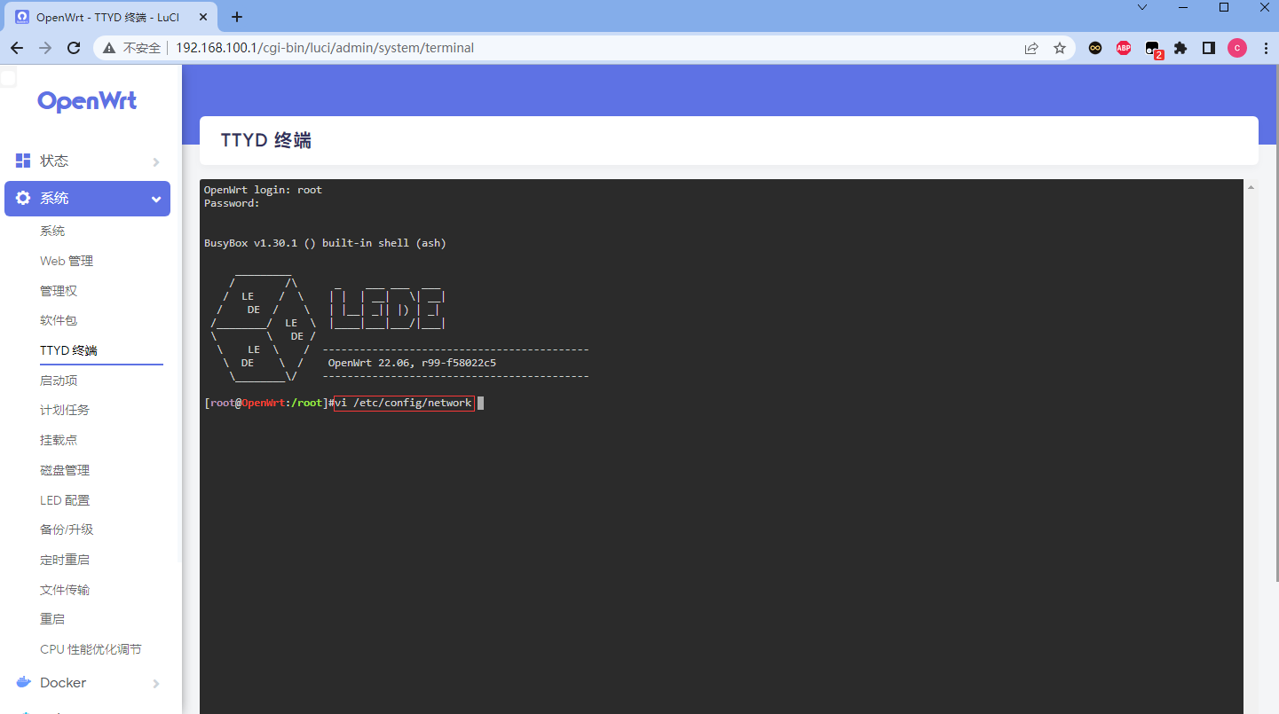Screen dimensions: 1279x714
Task: Click the 'OpenWrt 22.06, r99-f58022c5' version text
Action: 412,363
